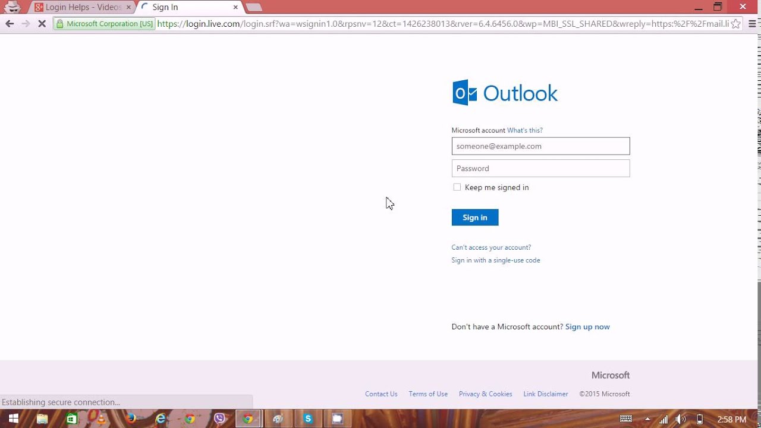Viewport: 761px width, 428px height.
Task: Open the volume speaker tray icon
Action: tap(681, 418)
